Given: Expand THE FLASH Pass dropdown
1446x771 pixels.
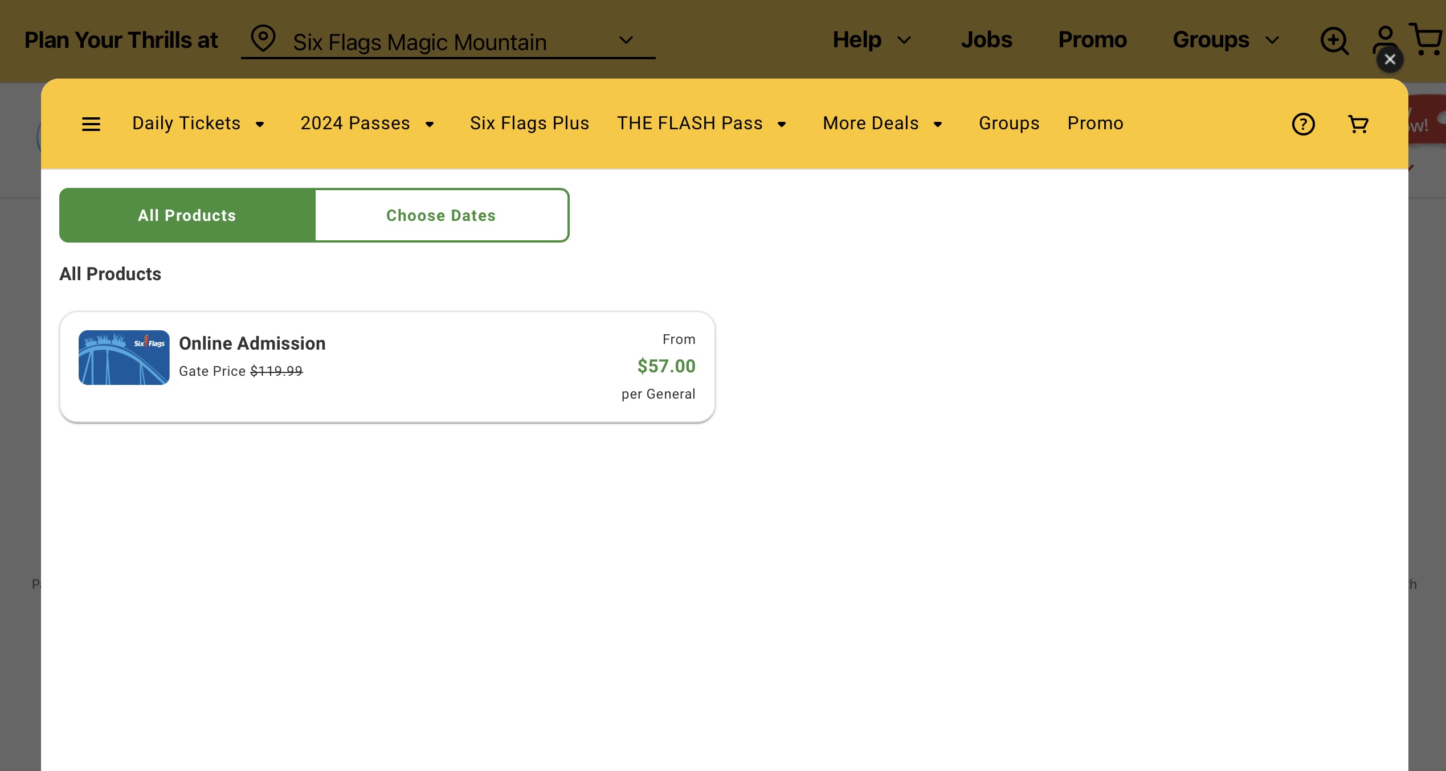Looking at the screenshot, I should (x=701, y=123).
